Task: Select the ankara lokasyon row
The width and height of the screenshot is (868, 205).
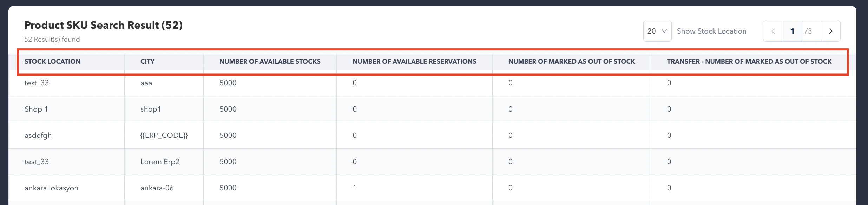Action: 51,188
